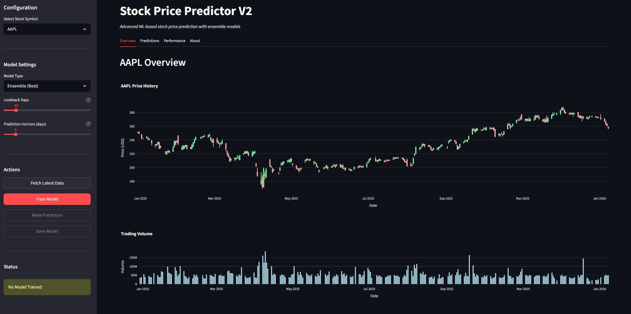Image resolution: width=631 pixels, height=314 pixels.
Task: Expand the AAPL symbol selector chevron
Action: 85,29
